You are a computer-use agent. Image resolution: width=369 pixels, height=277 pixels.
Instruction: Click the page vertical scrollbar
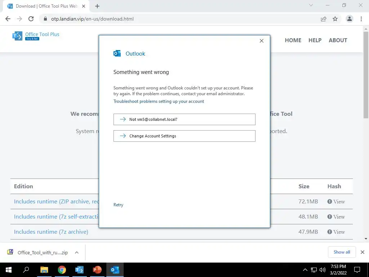click(x=366, y=75)
